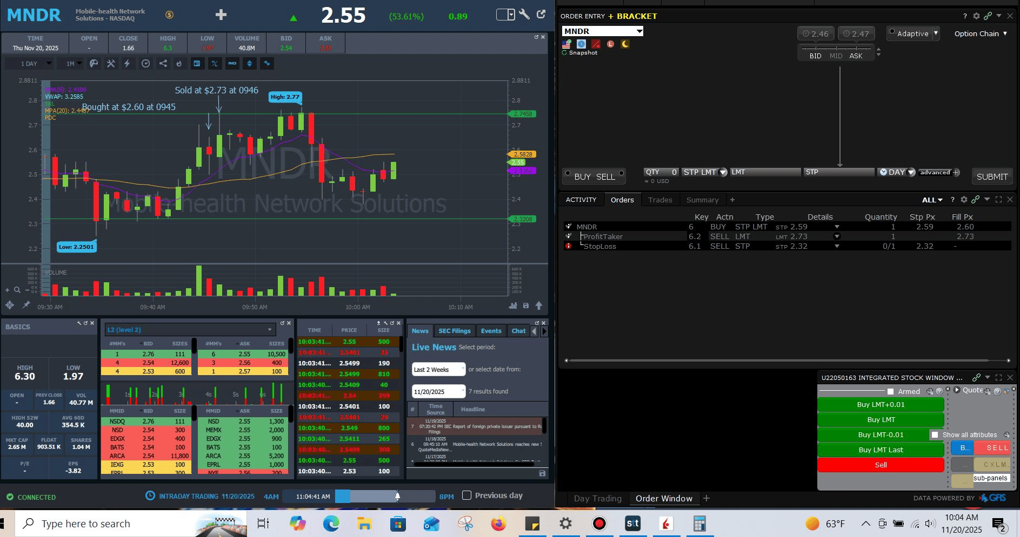Click the news date field 11/20/2025

pos(438,391)
